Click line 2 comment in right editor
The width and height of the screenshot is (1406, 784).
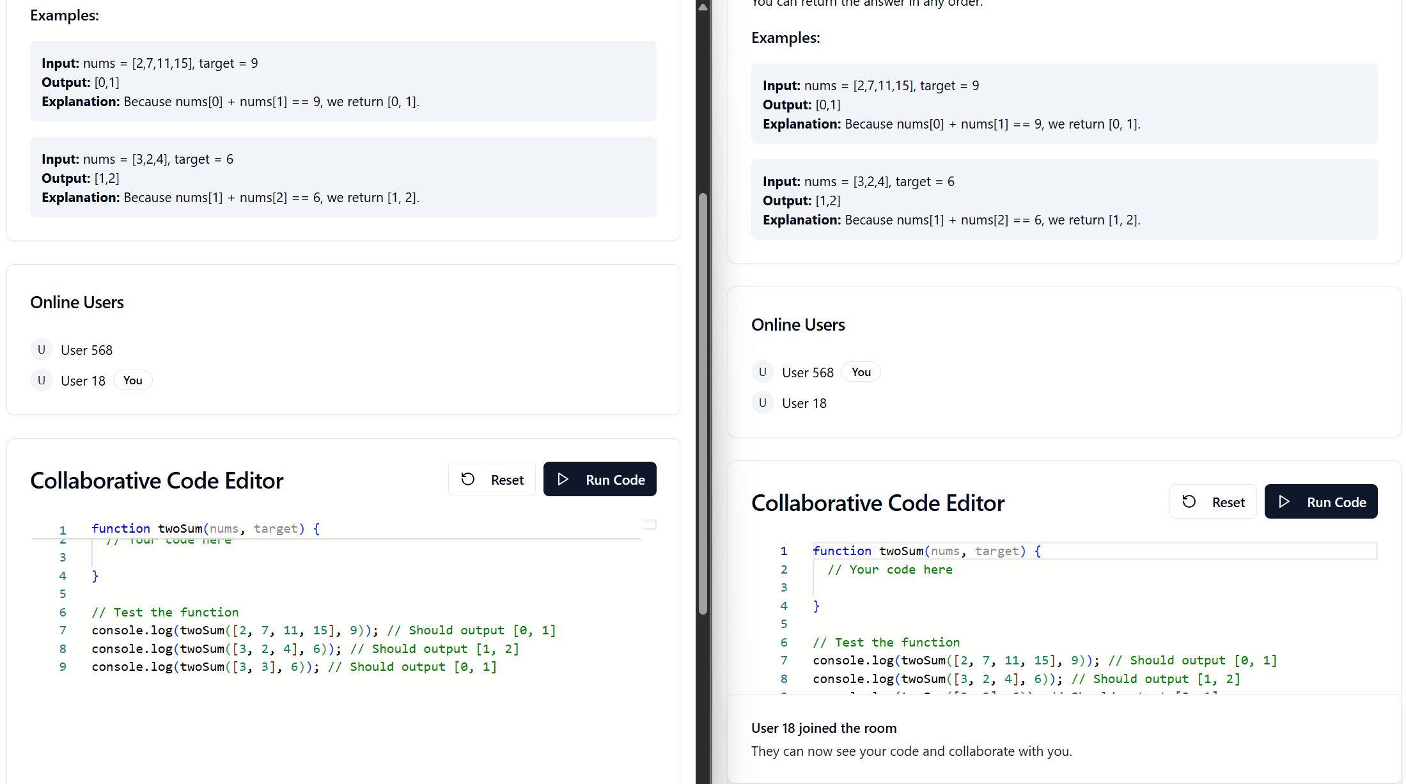[889, 570]
